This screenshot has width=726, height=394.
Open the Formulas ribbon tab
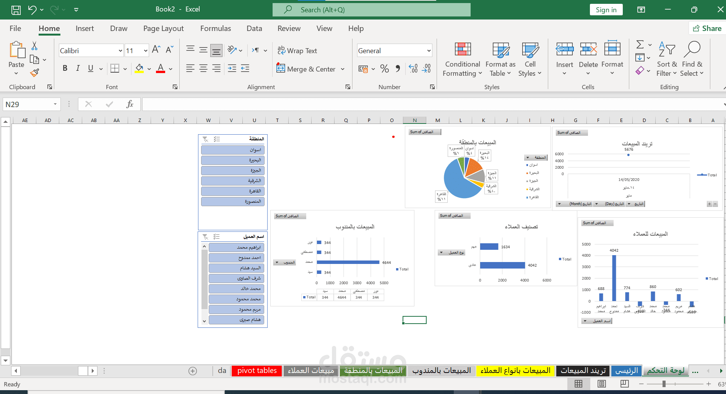216,28
